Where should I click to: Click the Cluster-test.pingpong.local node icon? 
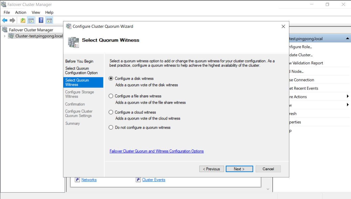pyautogui.click(x=11, y=36)
